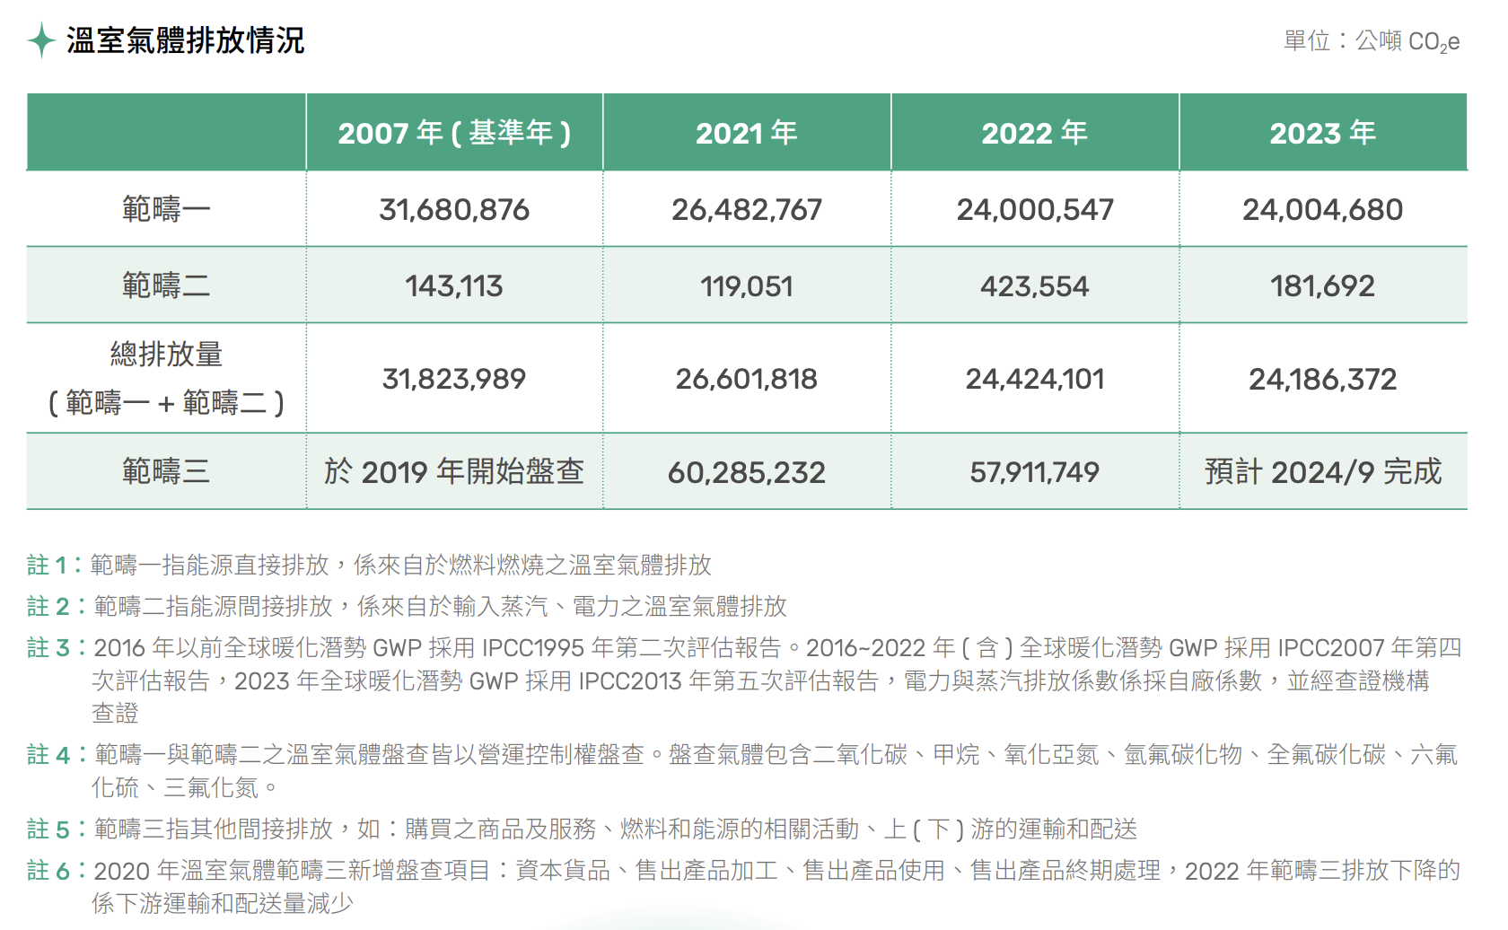Select value 31,680,876

point(454,209)
